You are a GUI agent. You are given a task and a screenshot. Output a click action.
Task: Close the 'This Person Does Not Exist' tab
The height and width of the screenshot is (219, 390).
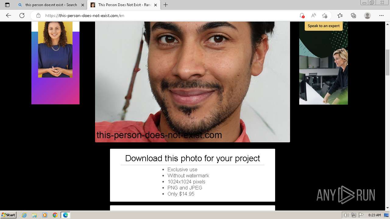click(155, 5)
